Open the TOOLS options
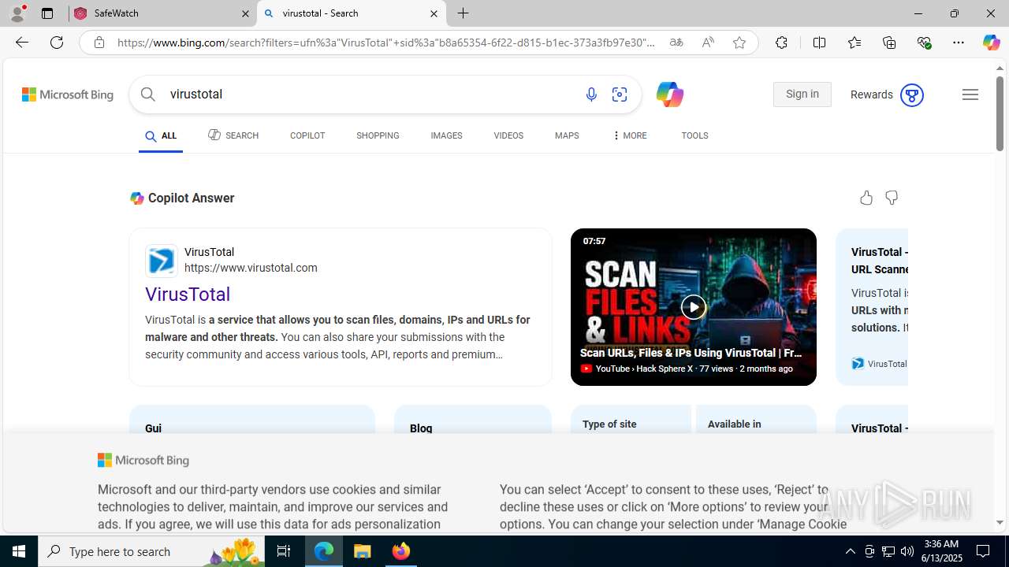This screenshot has height=567, width=1009. click(694, 135)
